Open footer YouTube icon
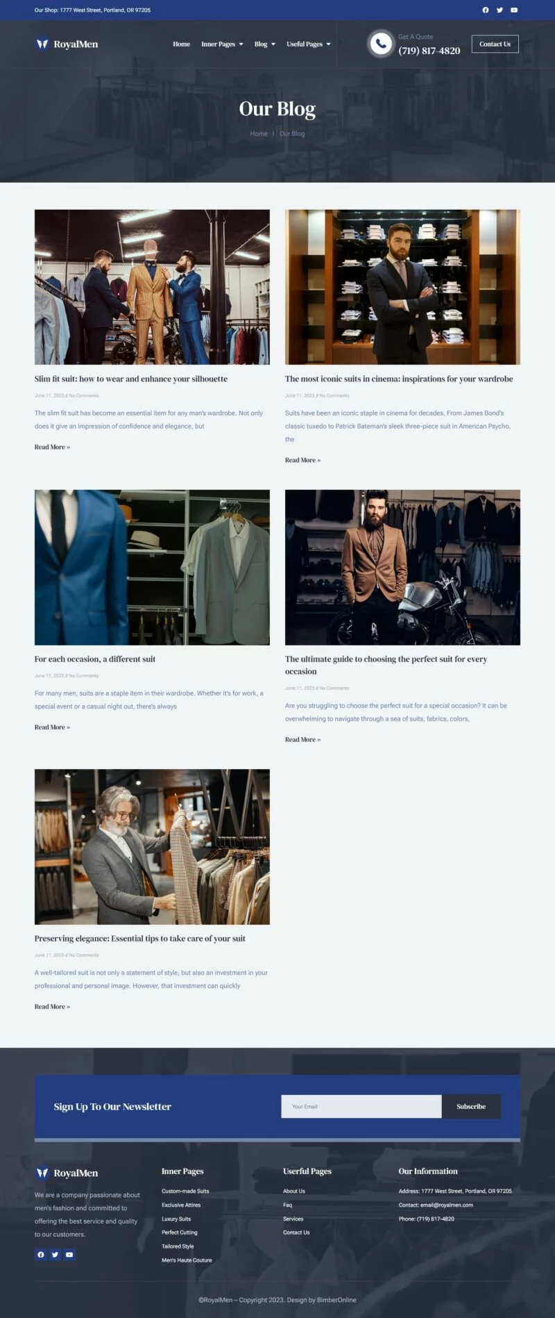This screenshot has width=555, height=1318. coord(69,1254)
